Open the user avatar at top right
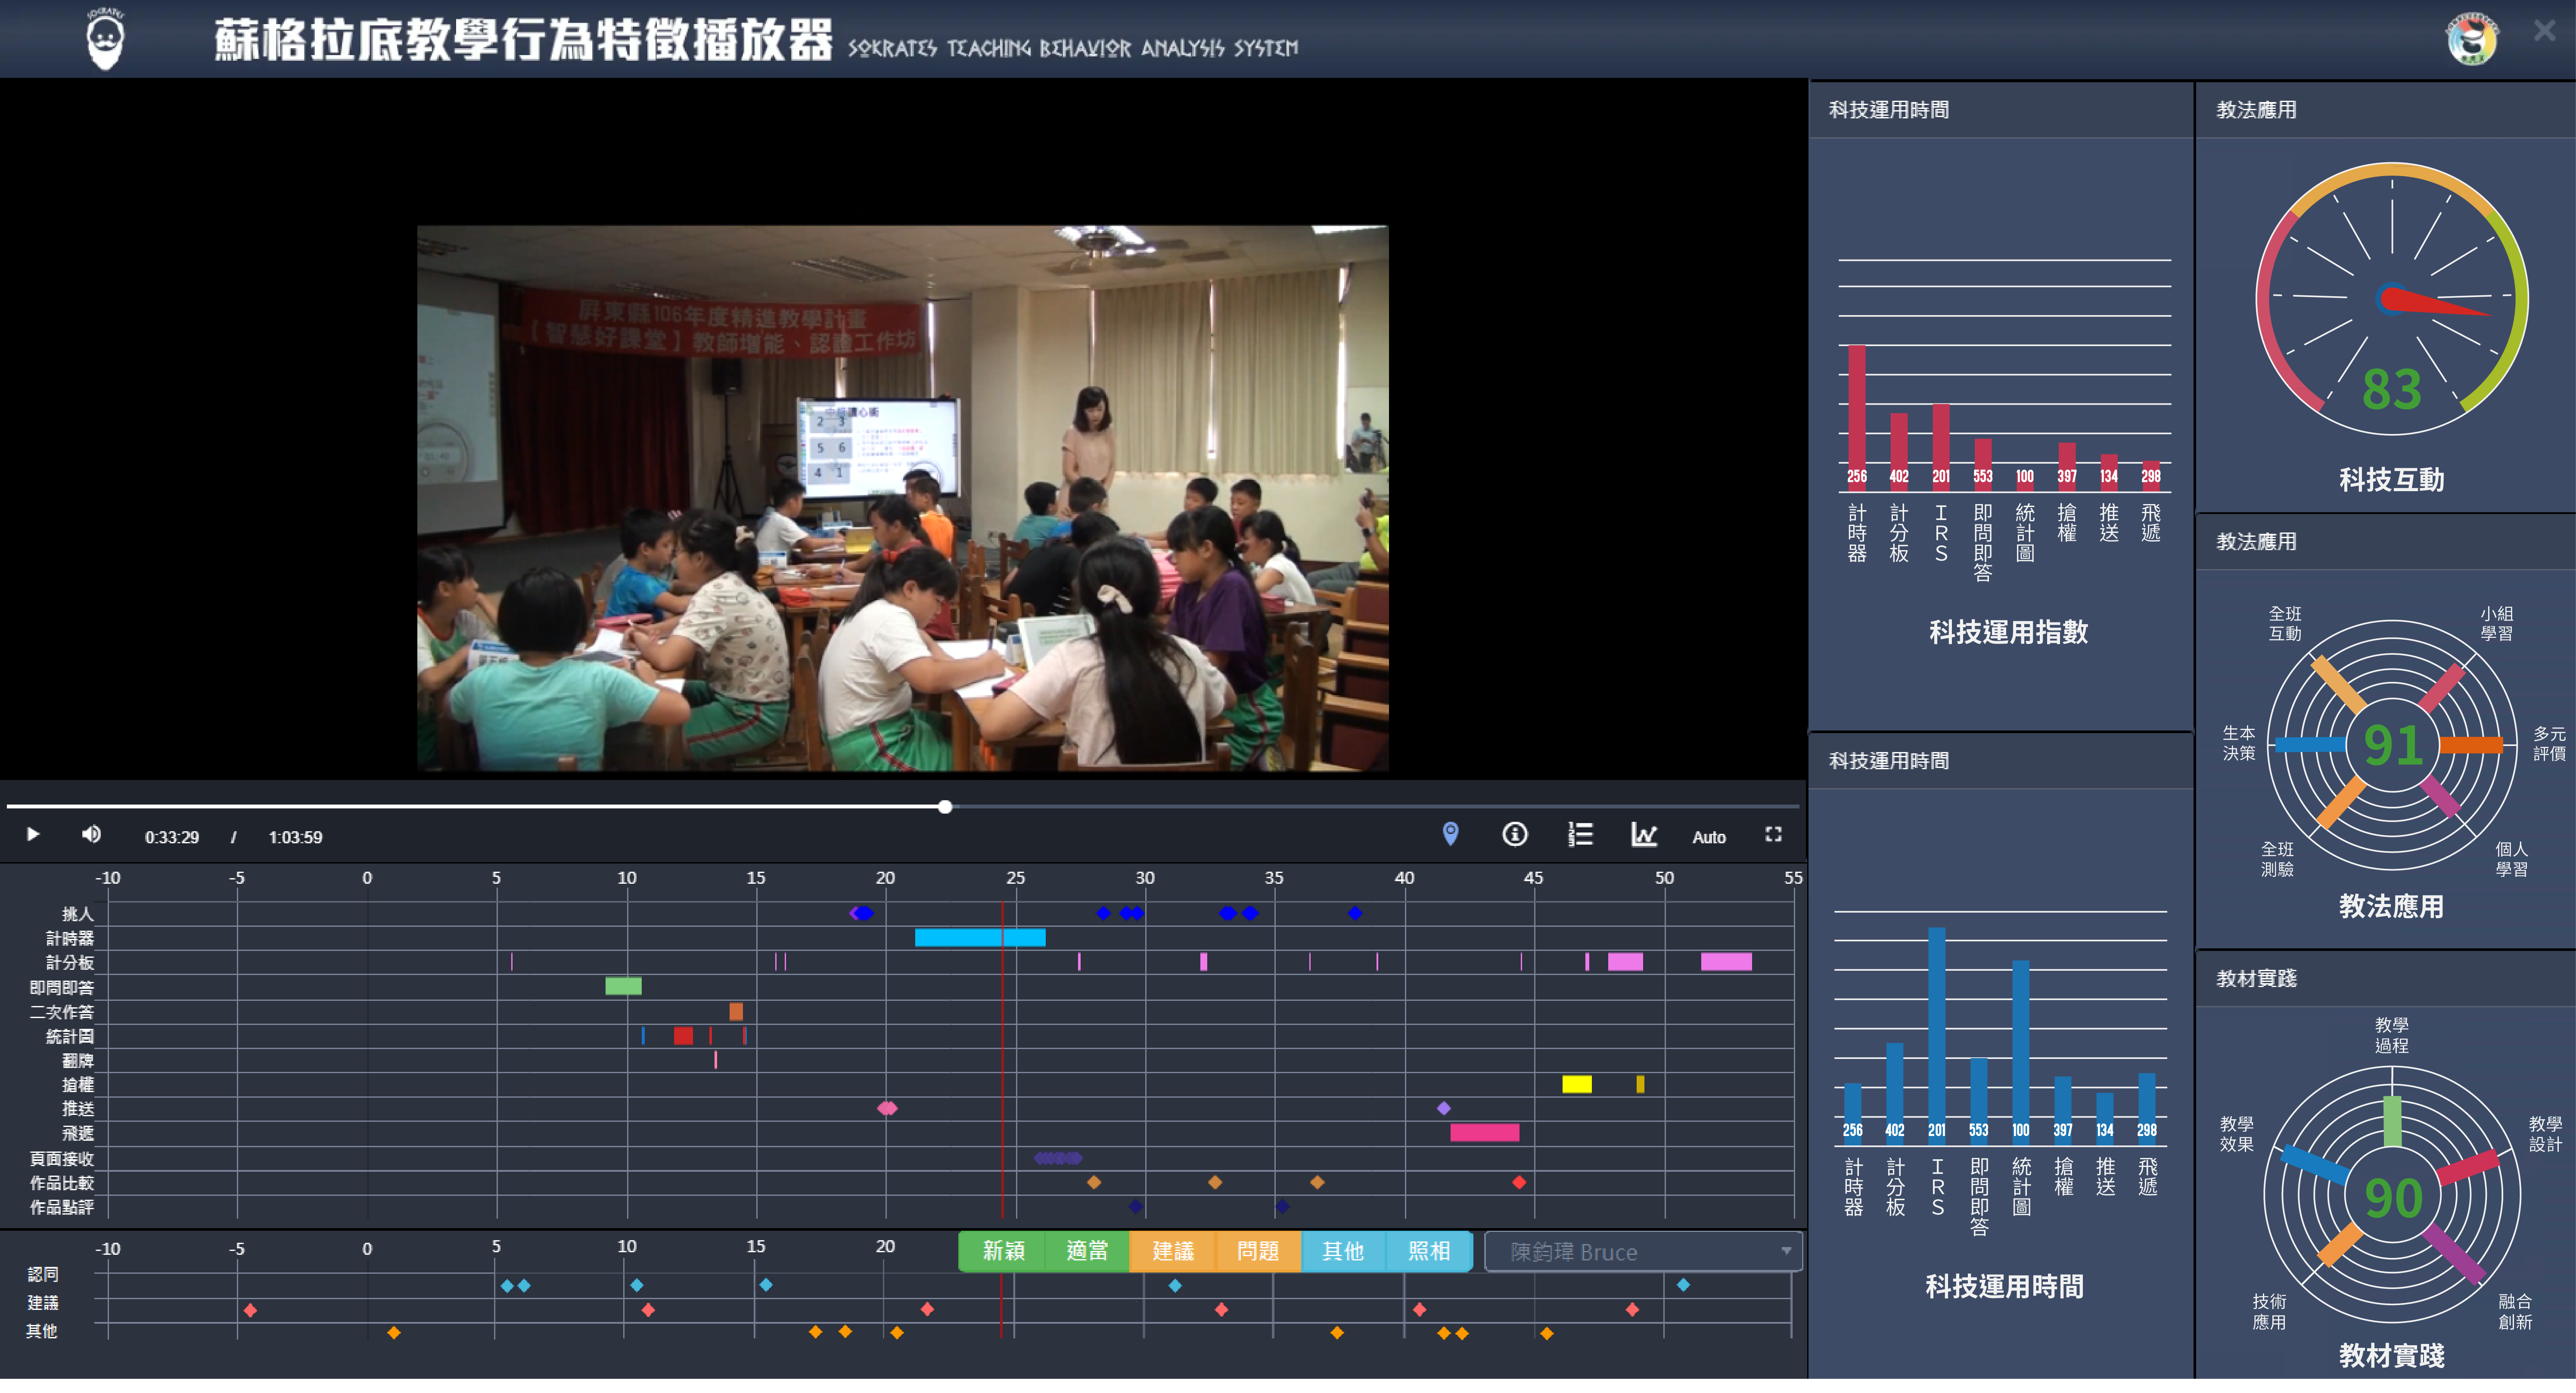Image resolution: width=2576 pixels, height=1393 pixels. pyautogui.click(x=2472, y=39)
